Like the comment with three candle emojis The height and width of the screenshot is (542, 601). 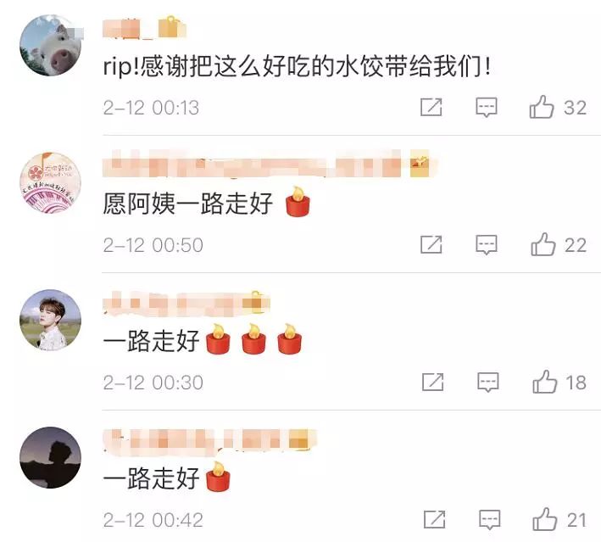point(545,382)
